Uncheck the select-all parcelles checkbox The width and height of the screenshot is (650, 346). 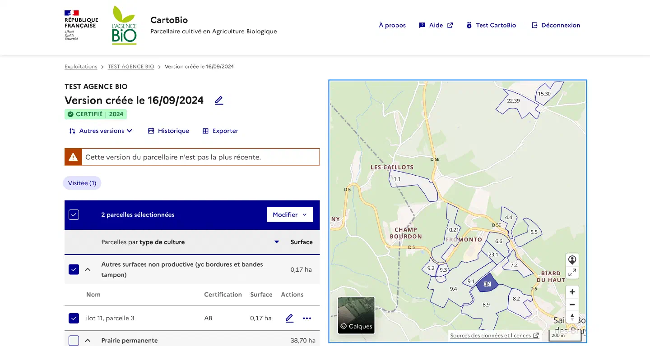coord(74,214)
